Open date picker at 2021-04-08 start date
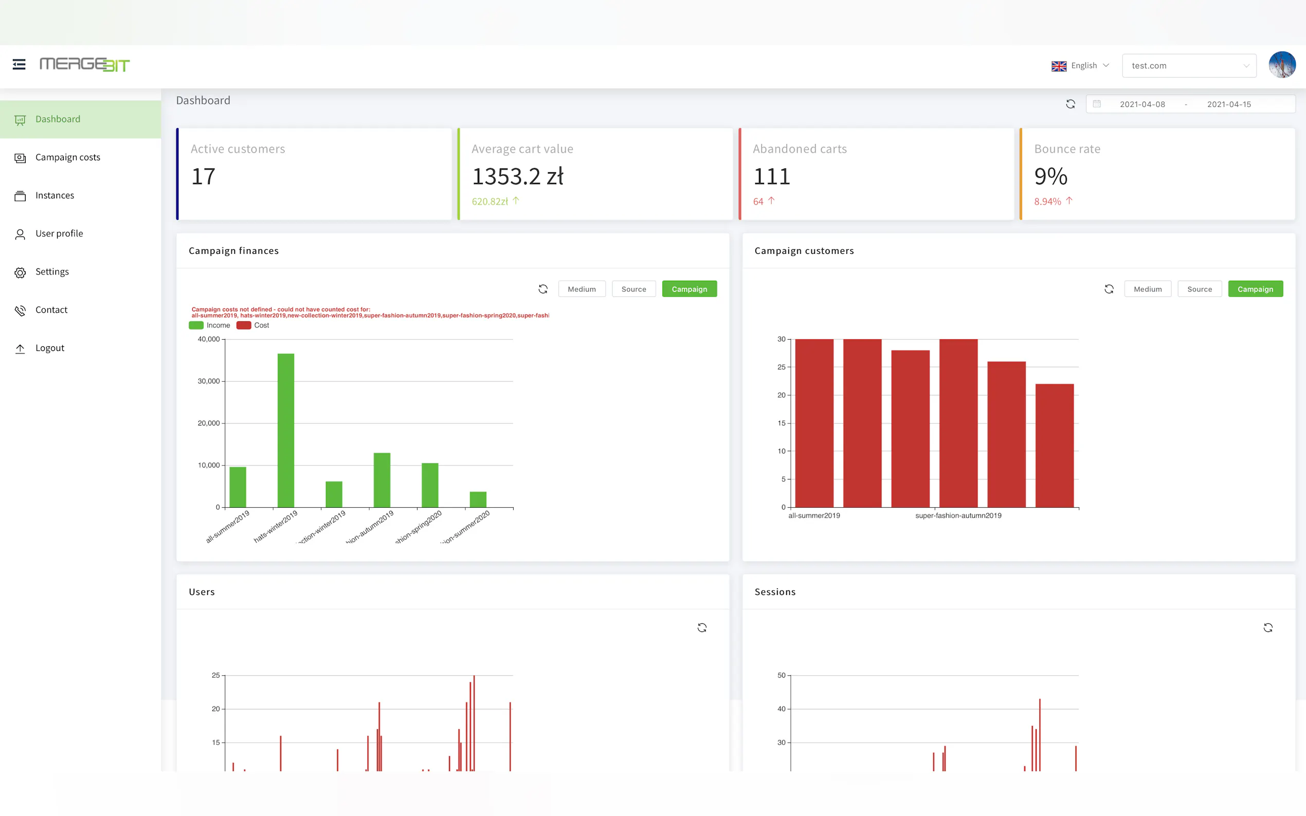The height and width of the screenshot is (816, 1306). pos(1142,104)
